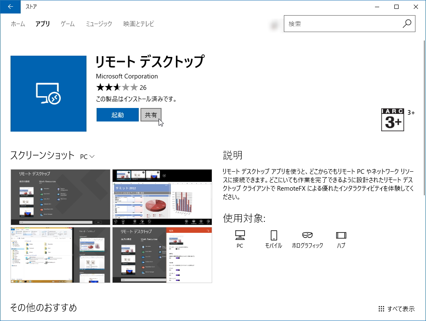Click the first Remote Desktop screenshot thumbnail
This screenshot has height=321, width=426.
tap(60, 197)
